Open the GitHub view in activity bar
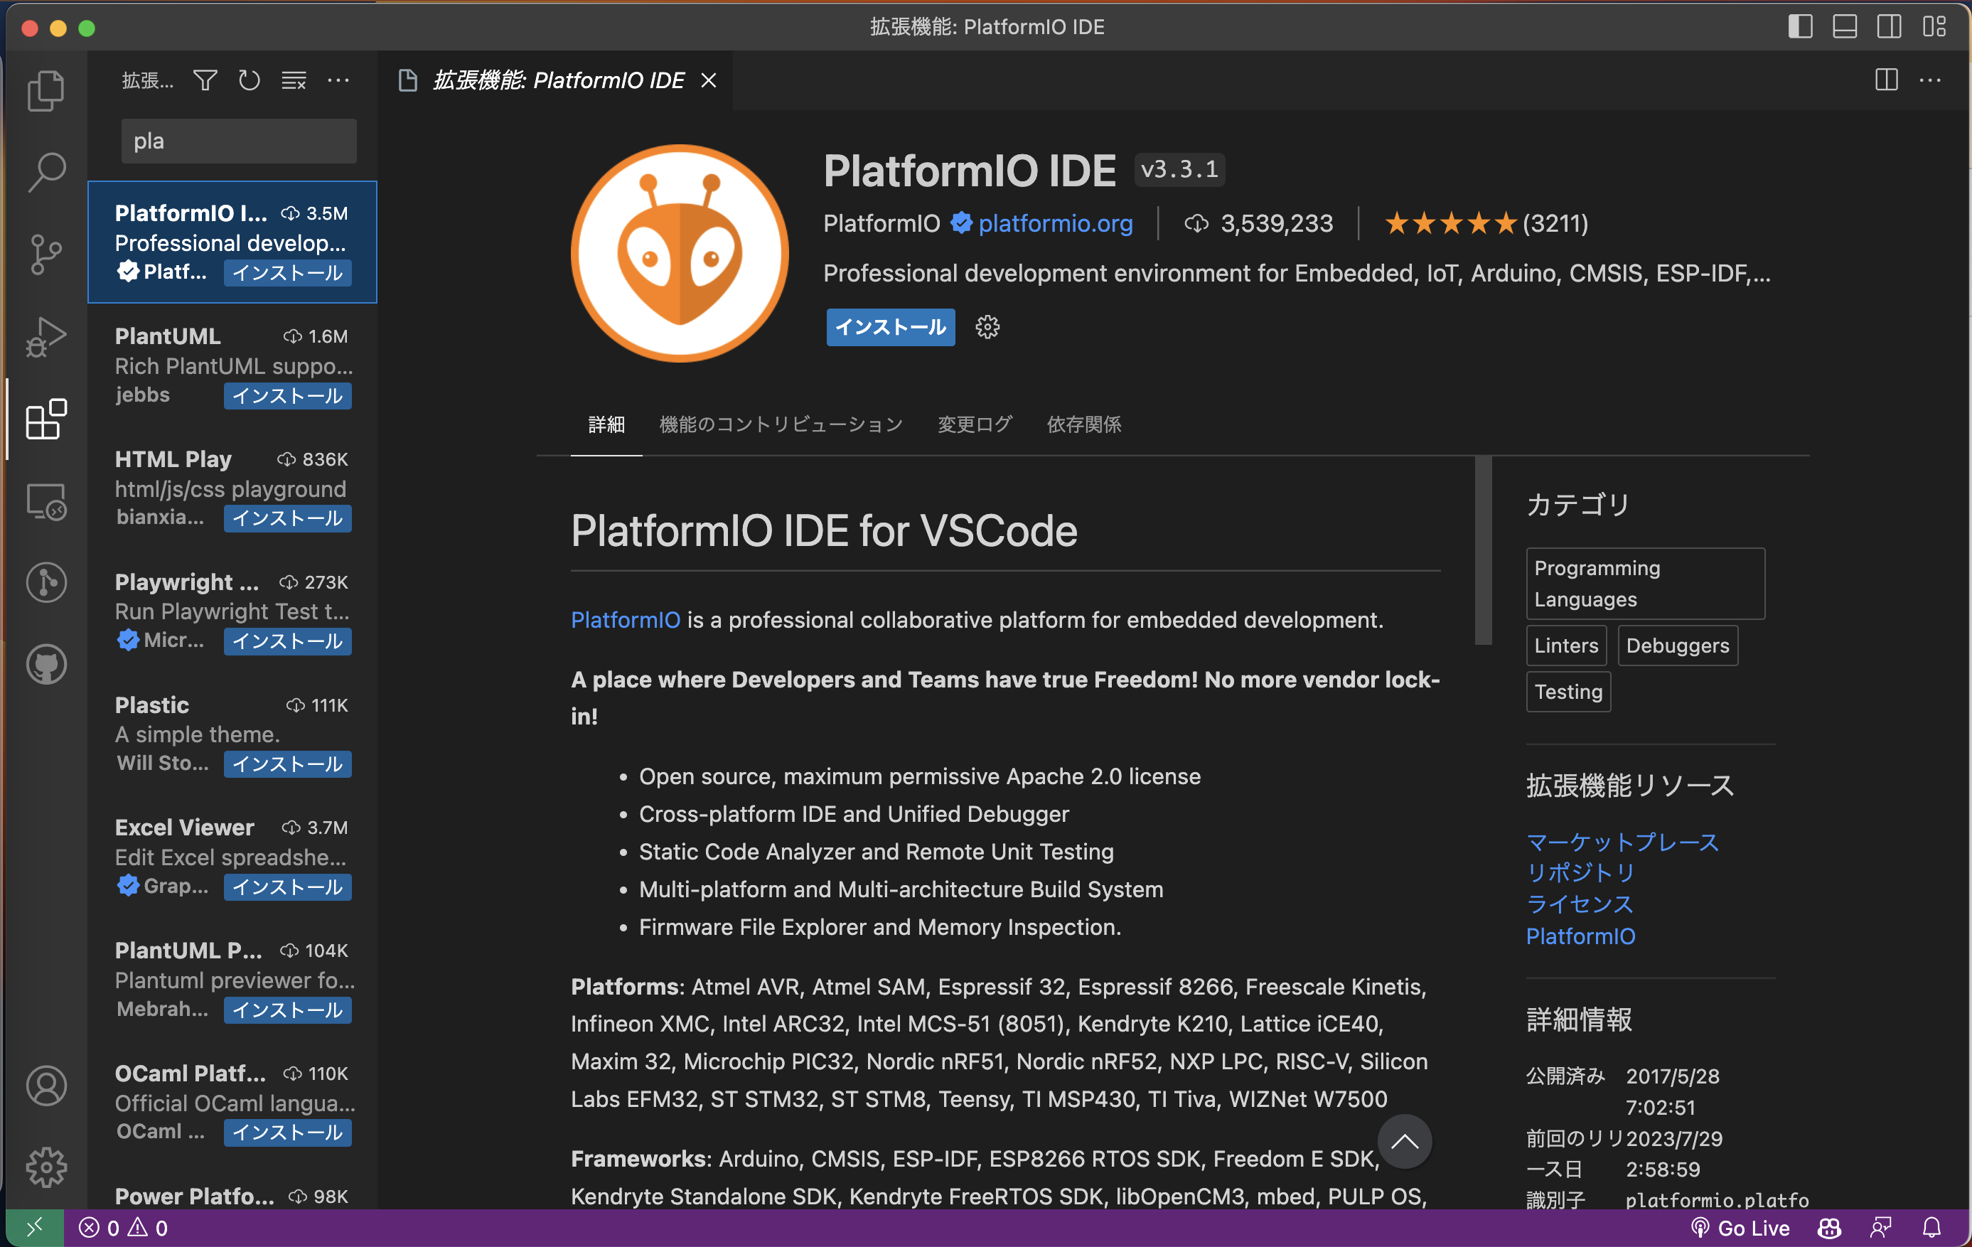 [x=46, y=665]
